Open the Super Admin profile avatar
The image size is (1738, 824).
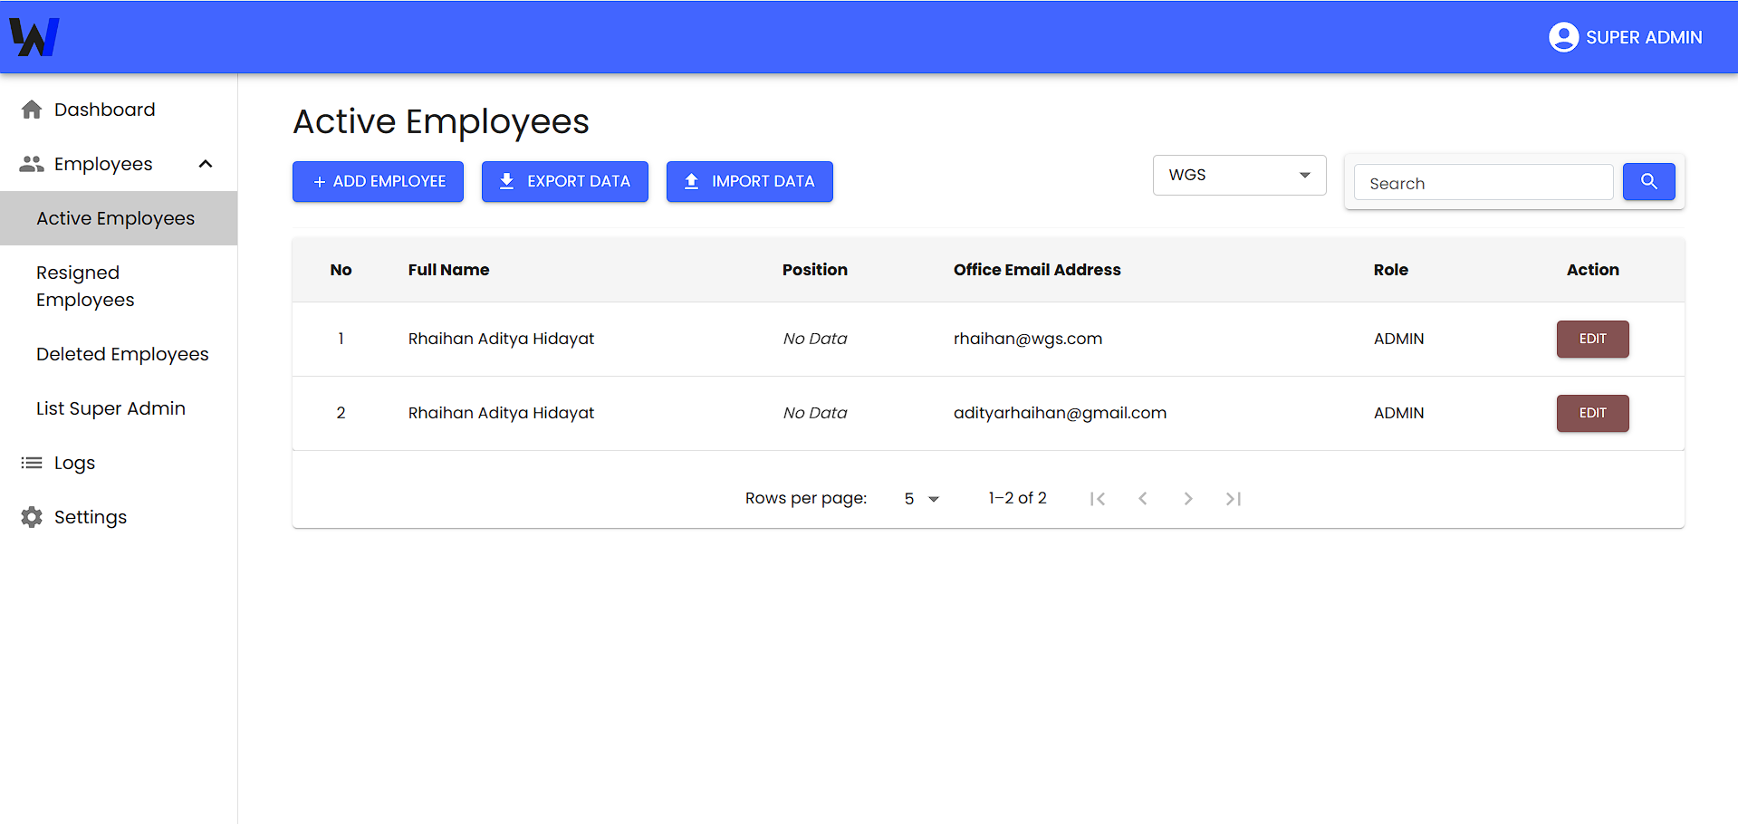[1563, 37]
